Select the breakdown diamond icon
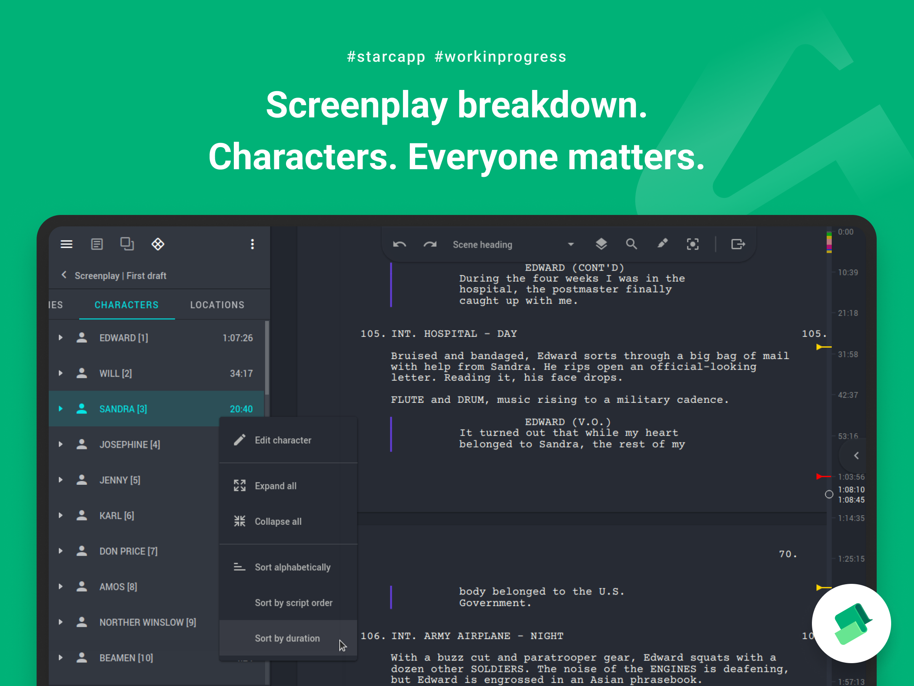914x686 pixels. [158, 244]
